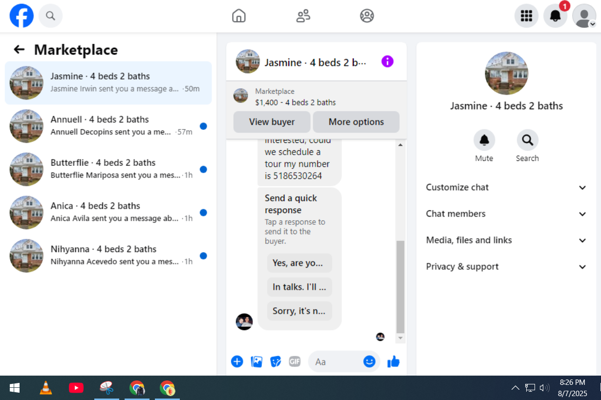Image resolution: width=601 pixels, height=400 pixels.
Task: Go to the Home feed icon
Action: 238,16
